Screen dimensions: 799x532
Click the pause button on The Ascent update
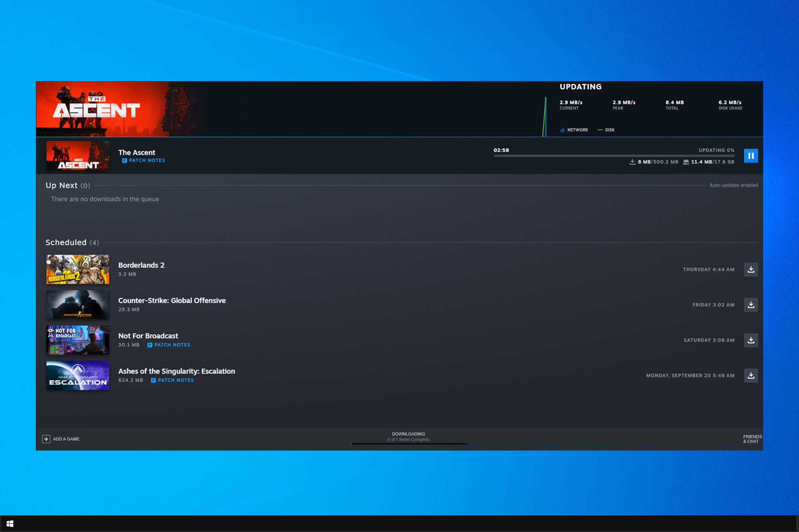click(x=751, y=155)
